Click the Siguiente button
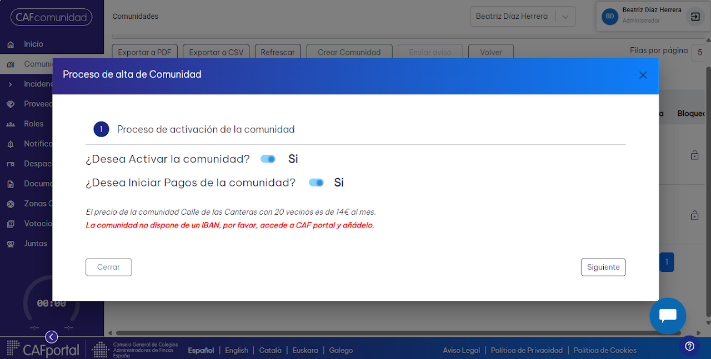This screenshot has height=359, width=711. (603, 267)
